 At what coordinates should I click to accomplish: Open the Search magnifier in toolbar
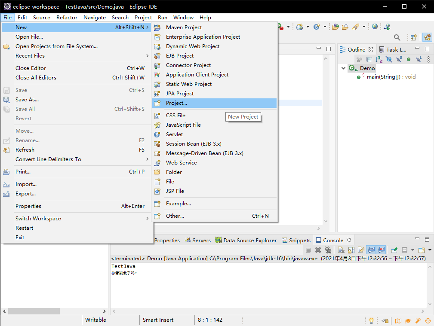coord(397,37)
